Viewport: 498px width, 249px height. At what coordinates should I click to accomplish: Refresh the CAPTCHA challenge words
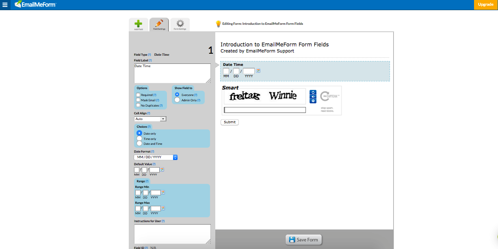point(313,92)
